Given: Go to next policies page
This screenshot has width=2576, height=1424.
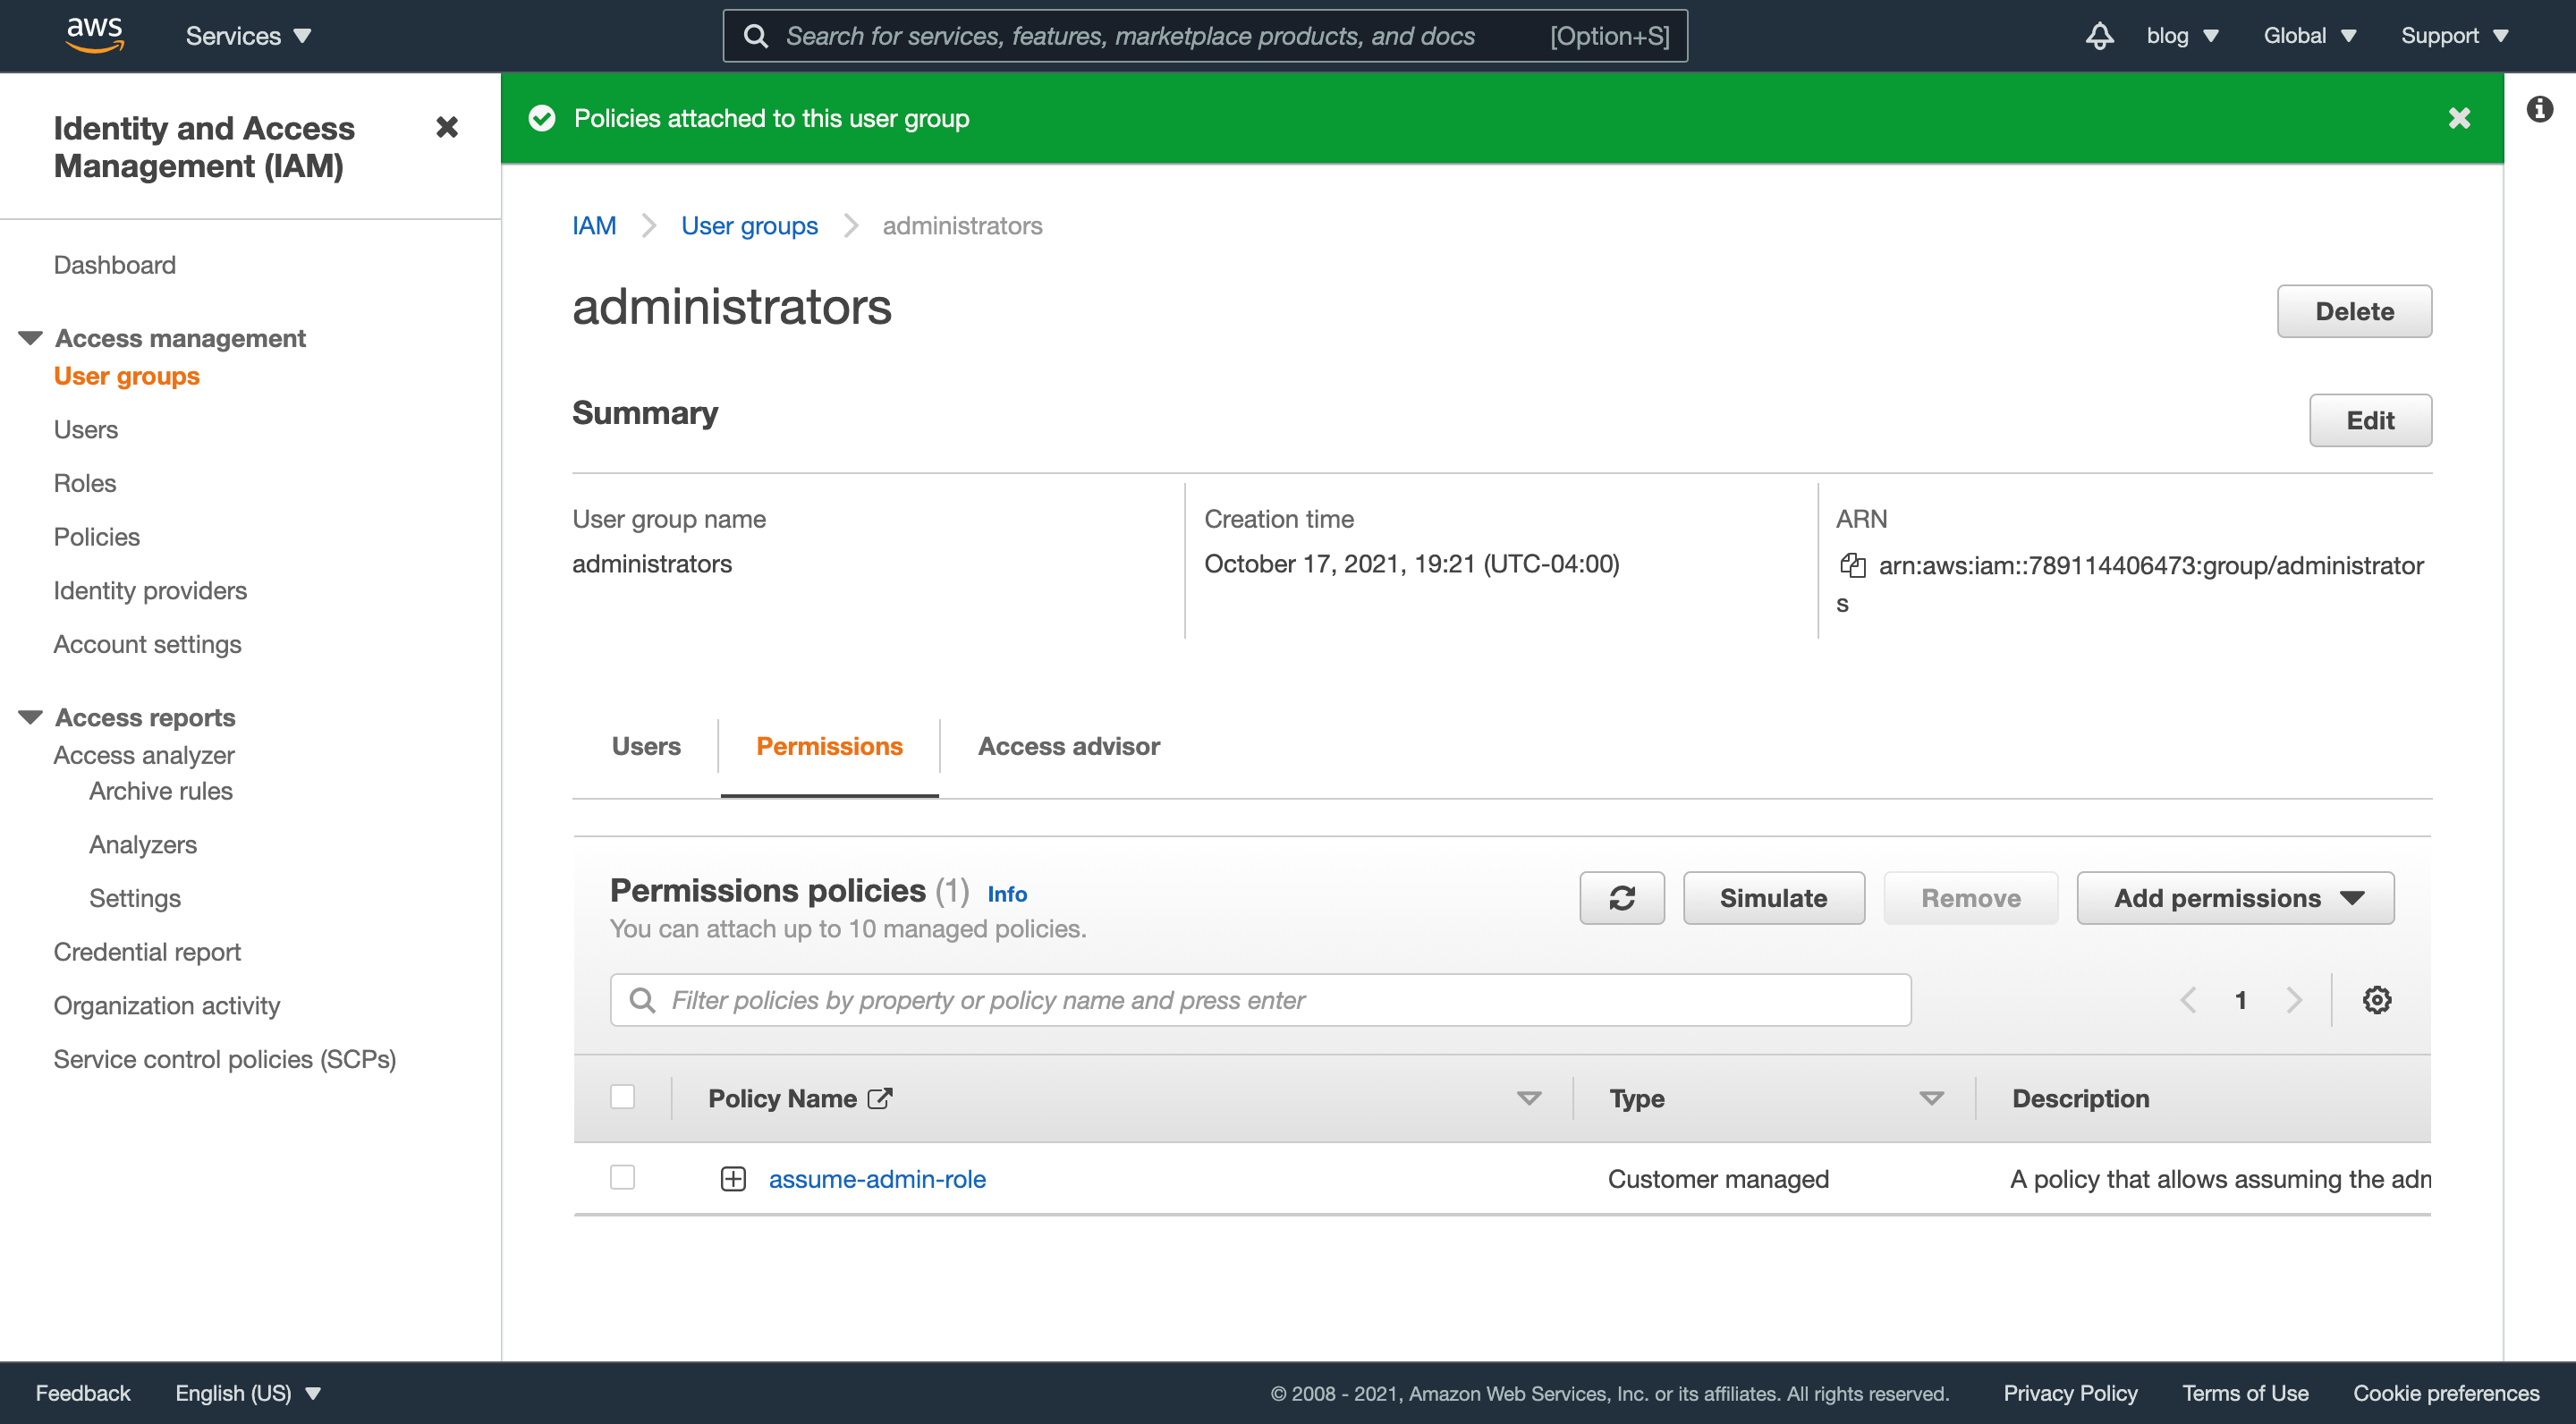Looking at the screenshot, I should [x=2293, y=1000].
